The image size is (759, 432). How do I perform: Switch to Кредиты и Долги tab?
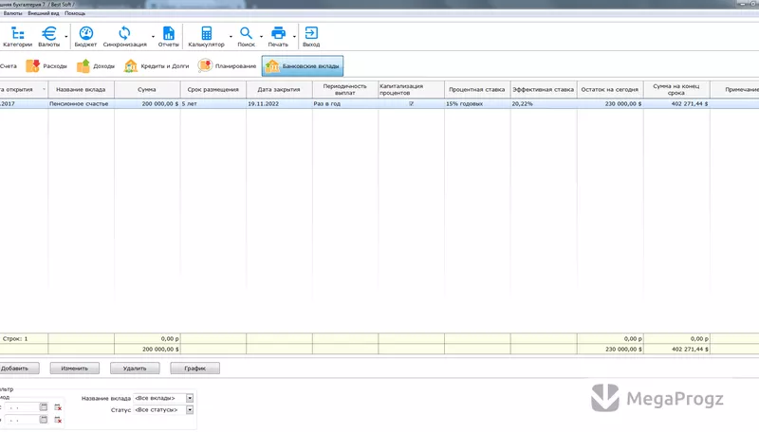pyautogui.click(x=157, y=65)
